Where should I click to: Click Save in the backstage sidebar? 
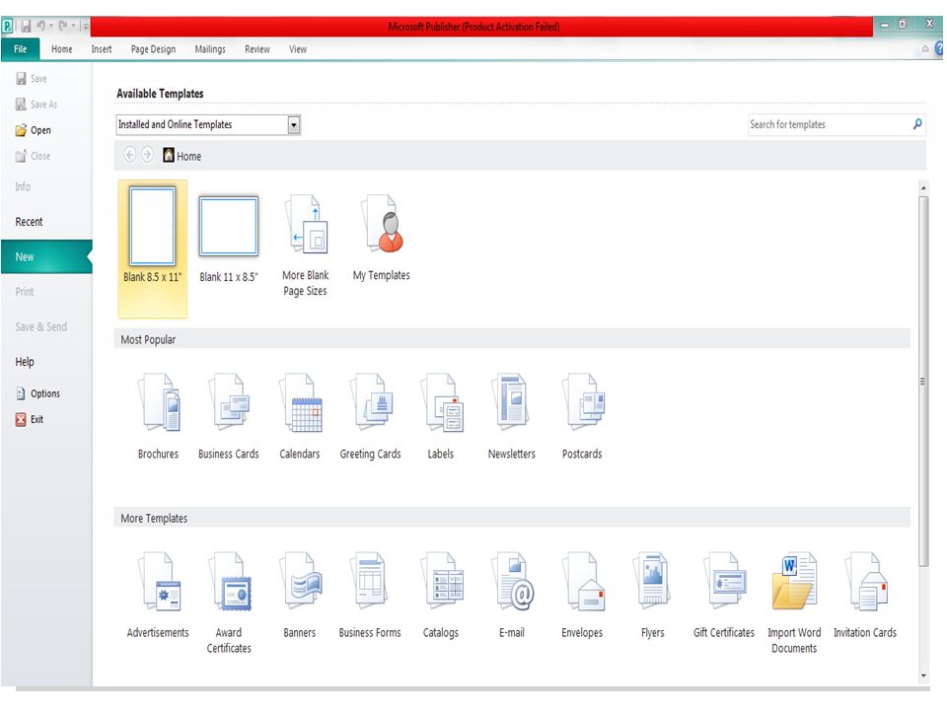32,79
